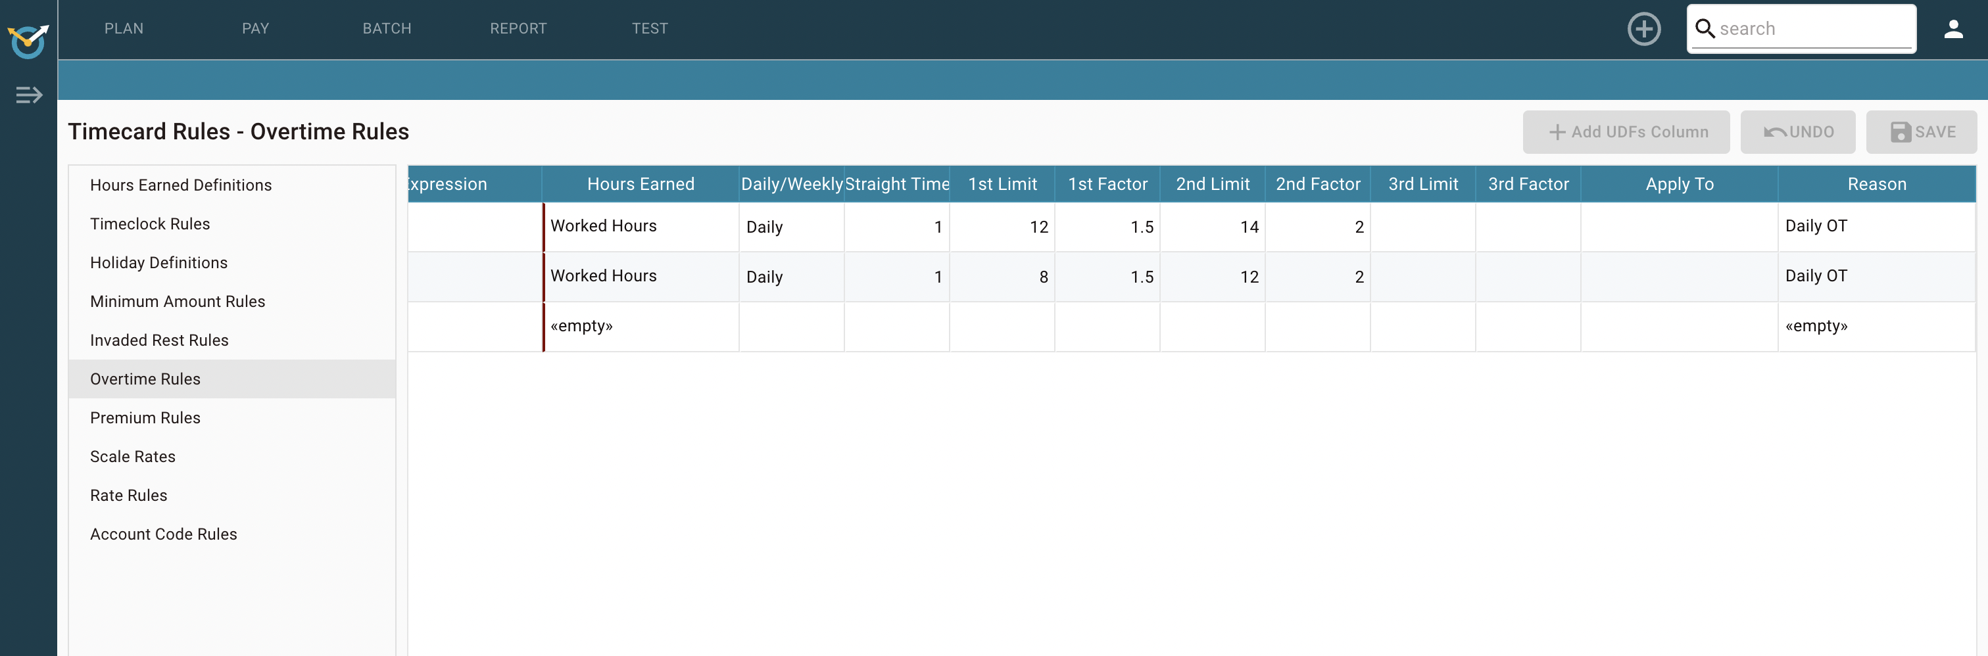The image size is (1988, 656).
Task: Expand the sidebar with the arrow icon
Action: [28, 95]
